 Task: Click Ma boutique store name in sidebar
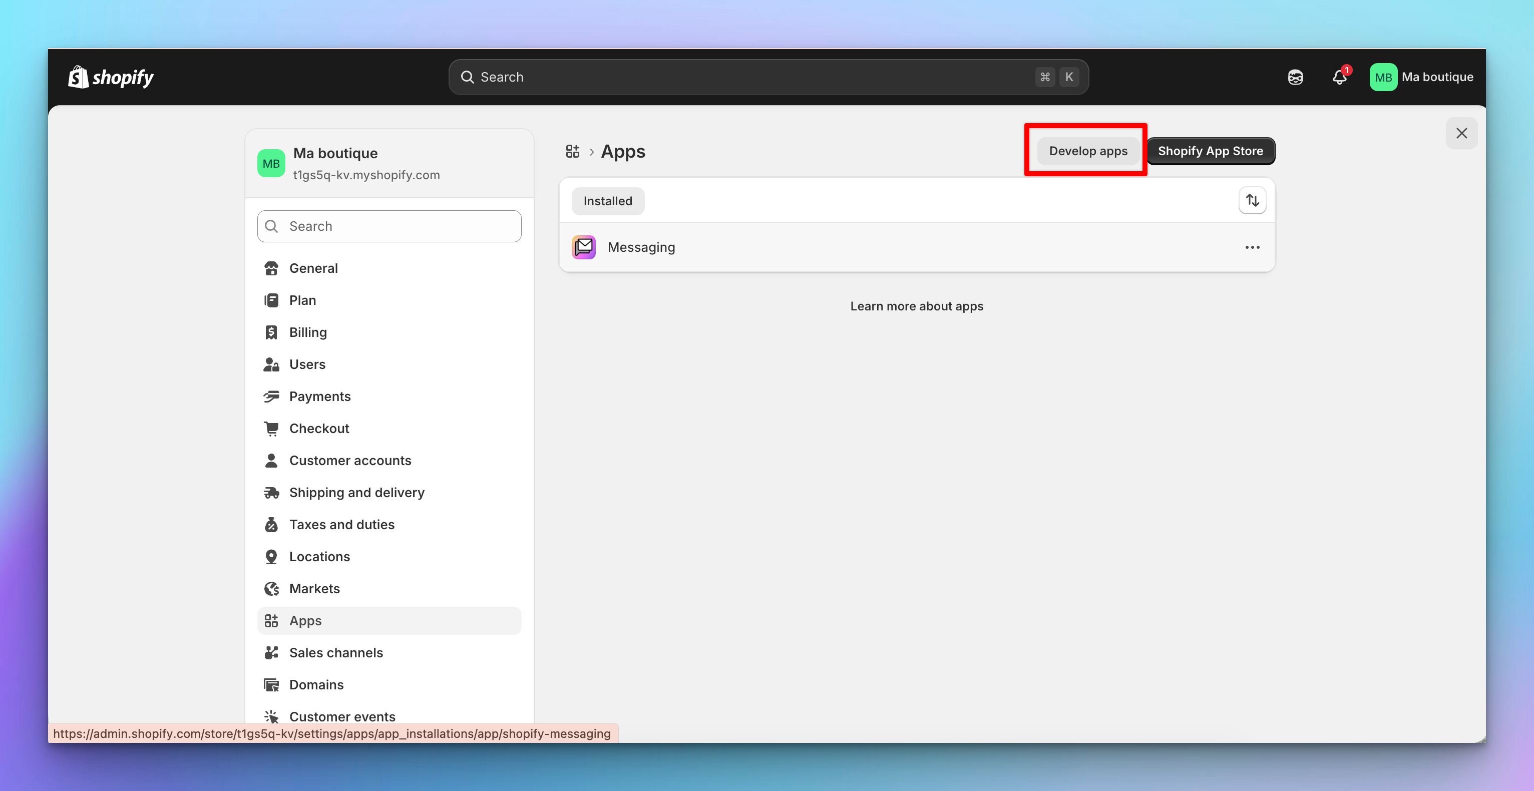pyautogui.click(x=335, y=154)
